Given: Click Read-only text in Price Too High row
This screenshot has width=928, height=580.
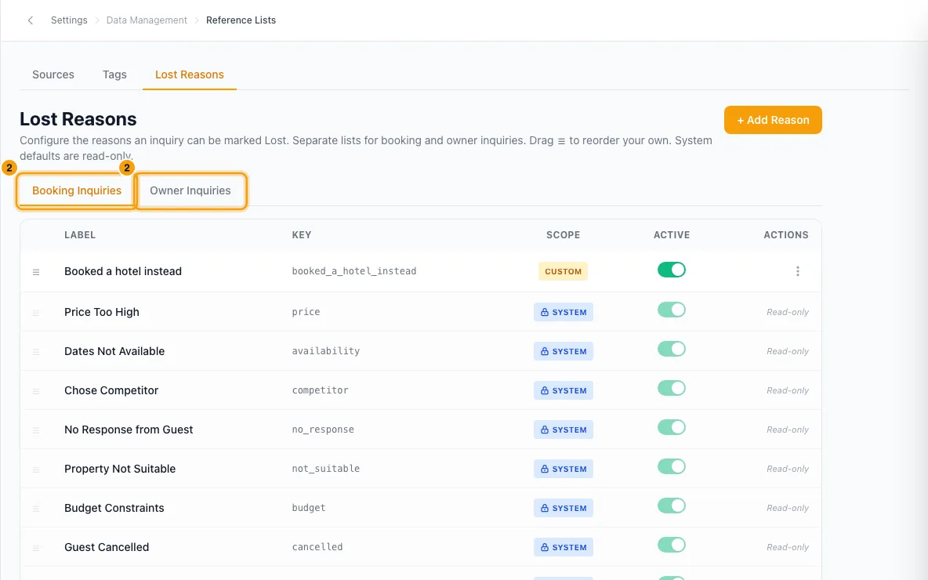Looking at the screenshot, I should (x=788, y=312).
